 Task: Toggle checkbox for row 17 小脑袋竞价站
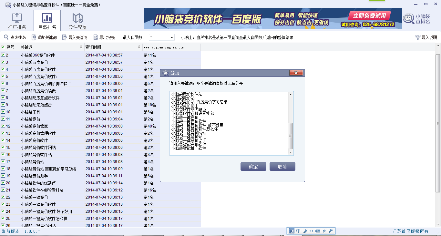[3, 161]
